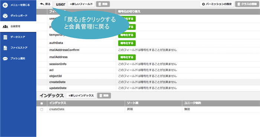Image resolution: width=260 pixels, height=137 pixels.
Task: Open パーミッションの設定 settings
Action: 217,4
